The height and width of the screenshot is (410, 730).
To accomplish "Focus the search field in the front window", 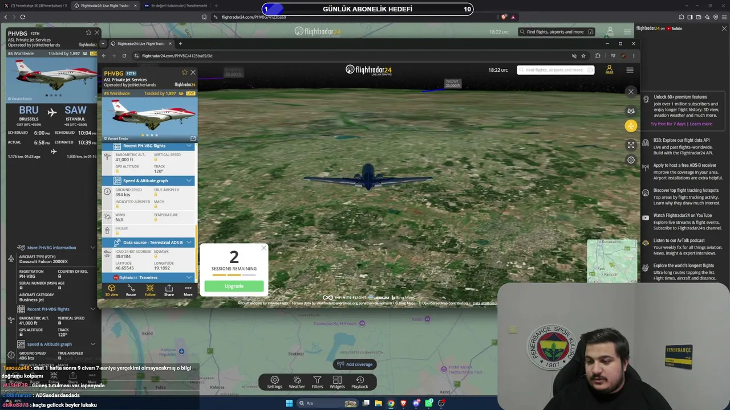I will 555,70.
